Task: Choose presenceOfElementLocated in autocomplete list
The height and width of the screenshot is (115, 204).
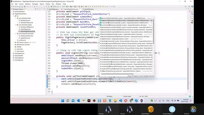Action: 126,20
